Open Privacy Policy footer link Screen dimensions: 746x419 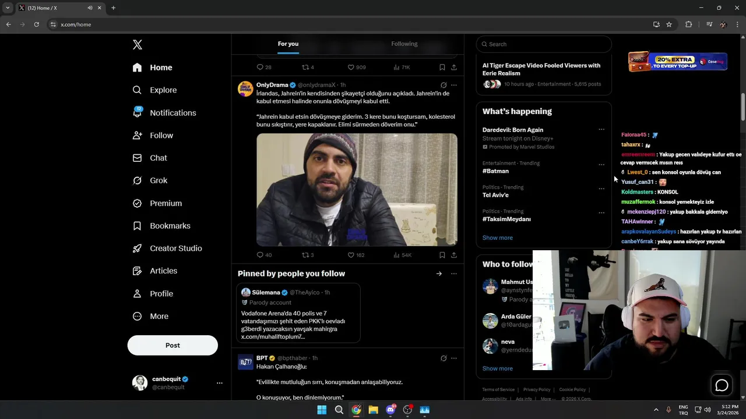(x=537, y=389)
